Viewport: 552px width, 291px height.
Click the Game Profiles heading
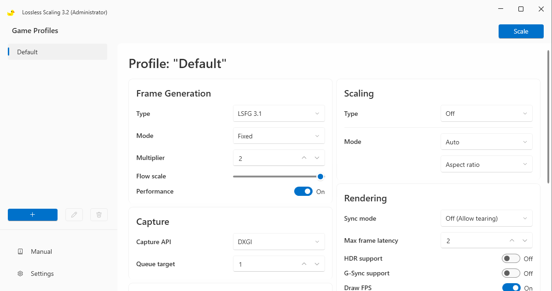pyautogui.click(x=35, y=31)
